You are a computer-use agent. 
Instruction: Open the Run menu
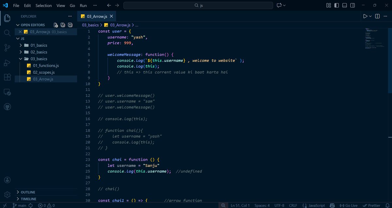point(83,6)
